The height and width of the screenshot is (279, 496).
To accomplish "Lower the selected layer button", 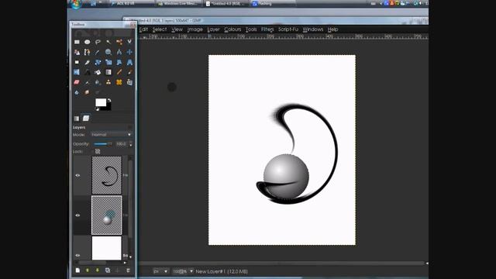I will [x=98, y=270].
